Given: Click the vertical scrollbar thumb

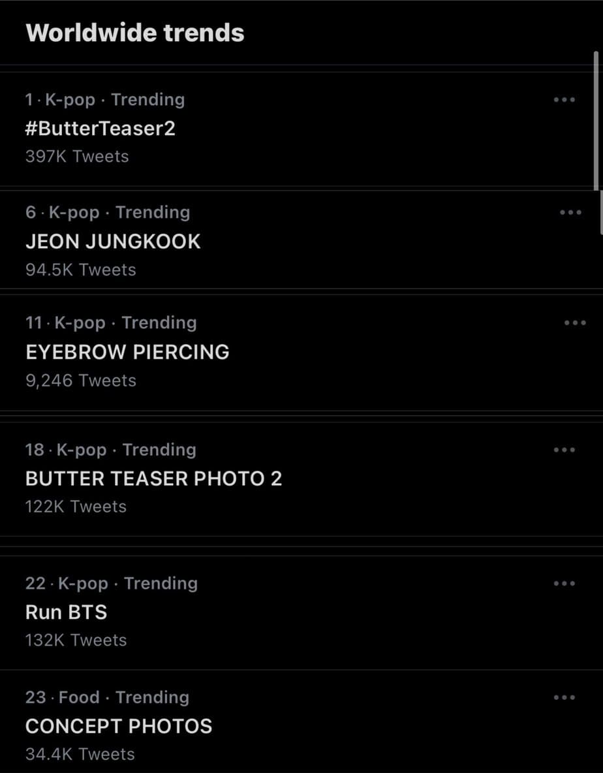Looking at the screenshot, I should point(596,121).
